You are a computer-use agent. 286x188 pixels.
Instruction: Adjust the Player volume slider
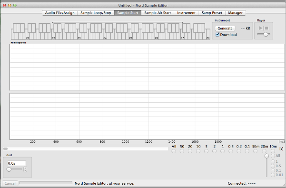click(266, 34)
